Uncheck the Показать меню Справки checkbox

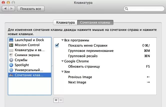coord(57,45)
